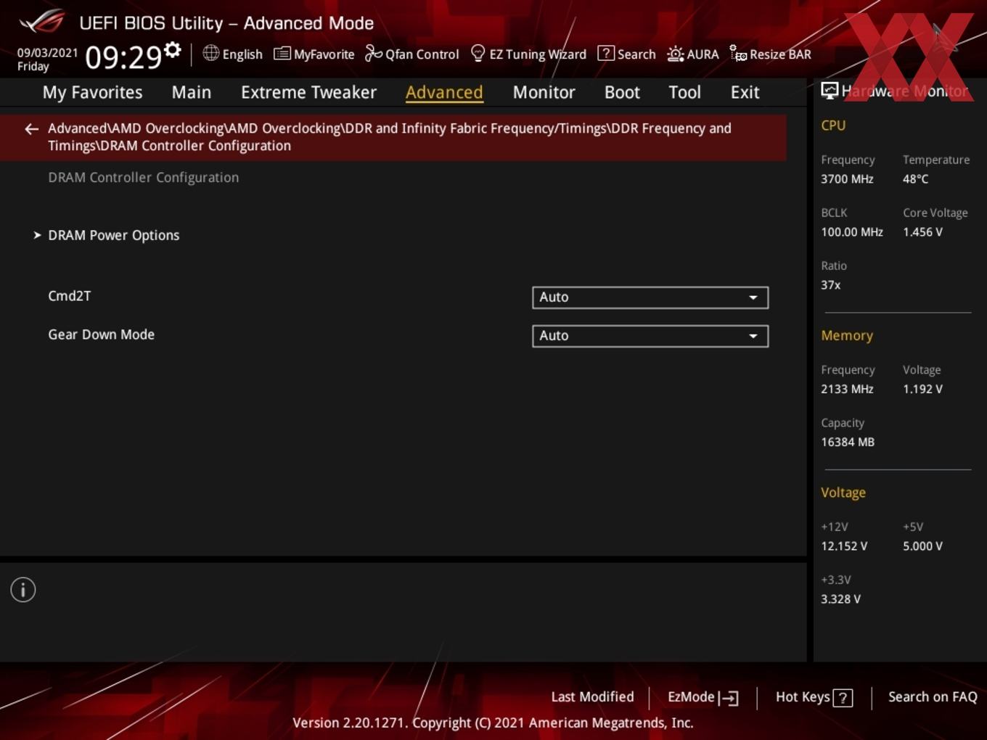Change language via English label
Viewport: 987px width, 740px height.
242,54
